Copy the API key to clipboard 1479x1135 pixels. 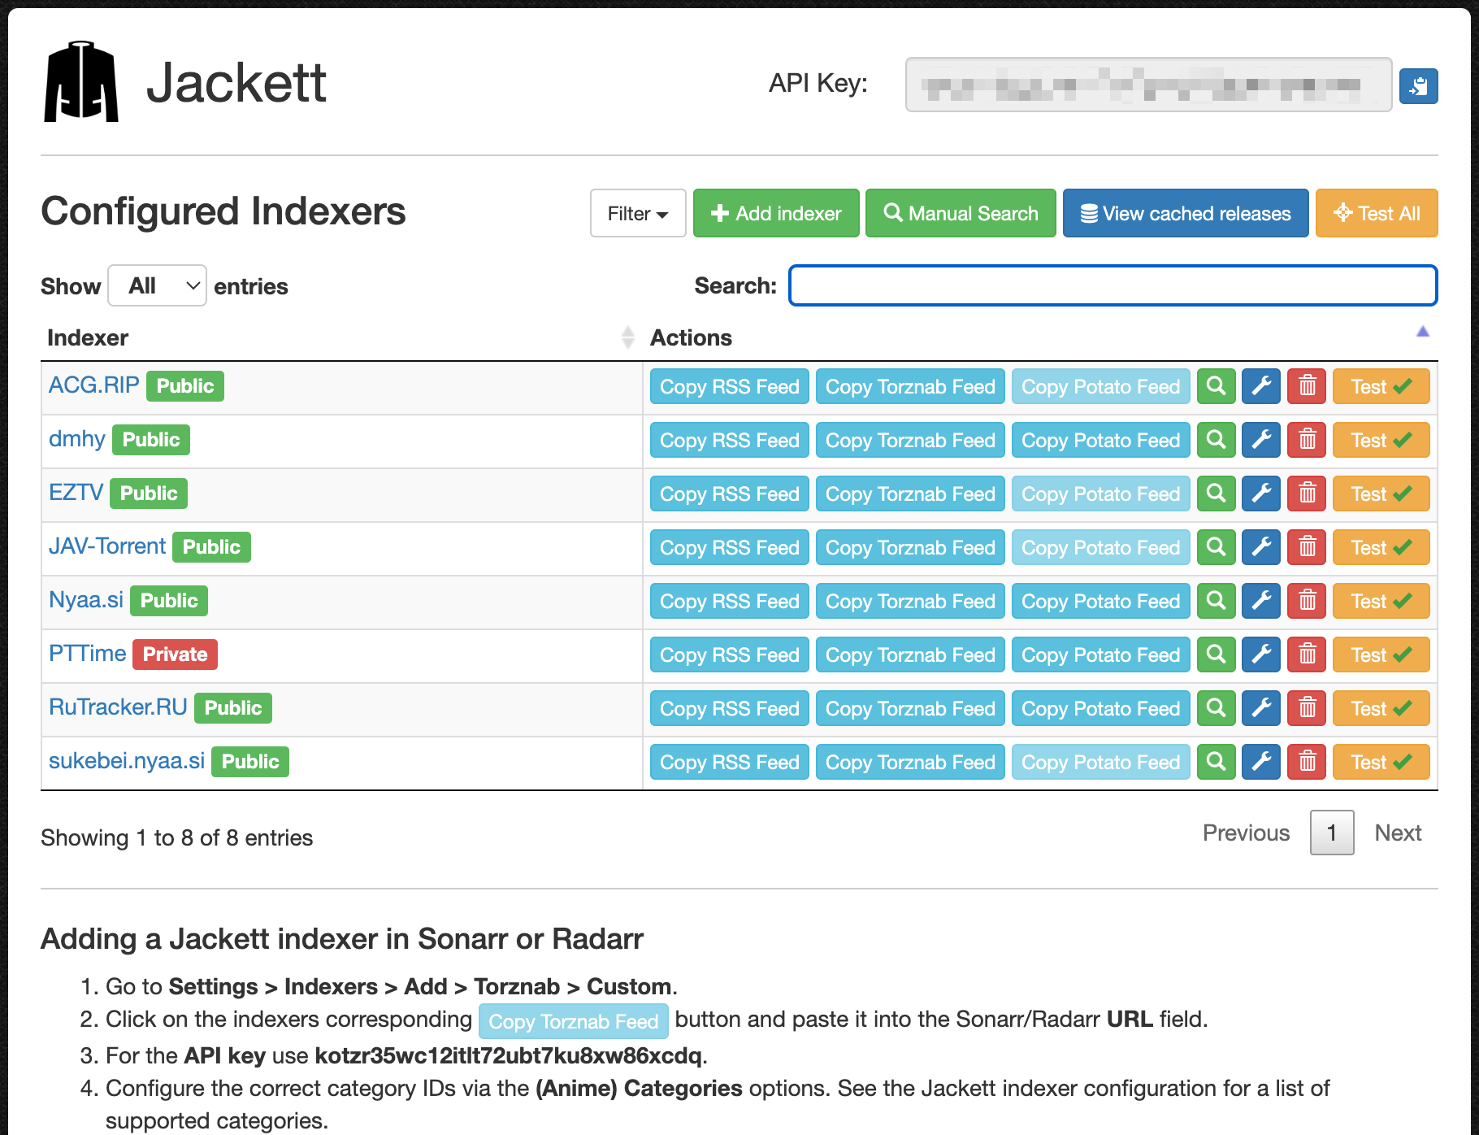pos(1418,85)
